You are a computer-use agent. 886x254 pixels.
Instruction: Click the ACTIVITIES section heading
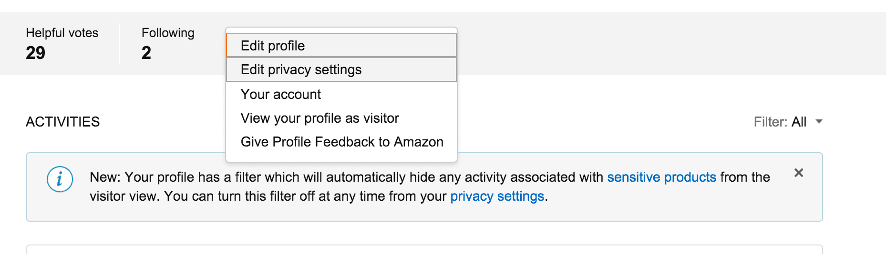(x=63, y=122)
